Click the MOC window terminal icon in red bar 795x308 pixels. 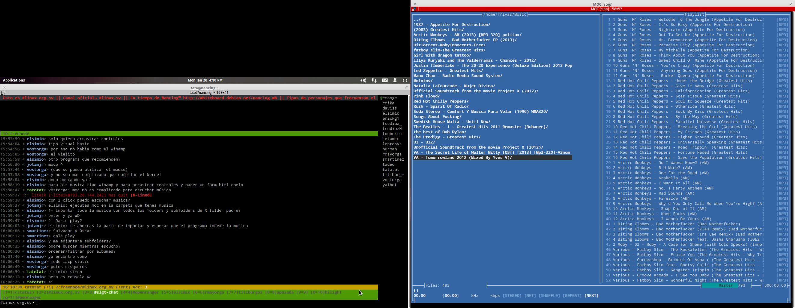coord(414,9)
